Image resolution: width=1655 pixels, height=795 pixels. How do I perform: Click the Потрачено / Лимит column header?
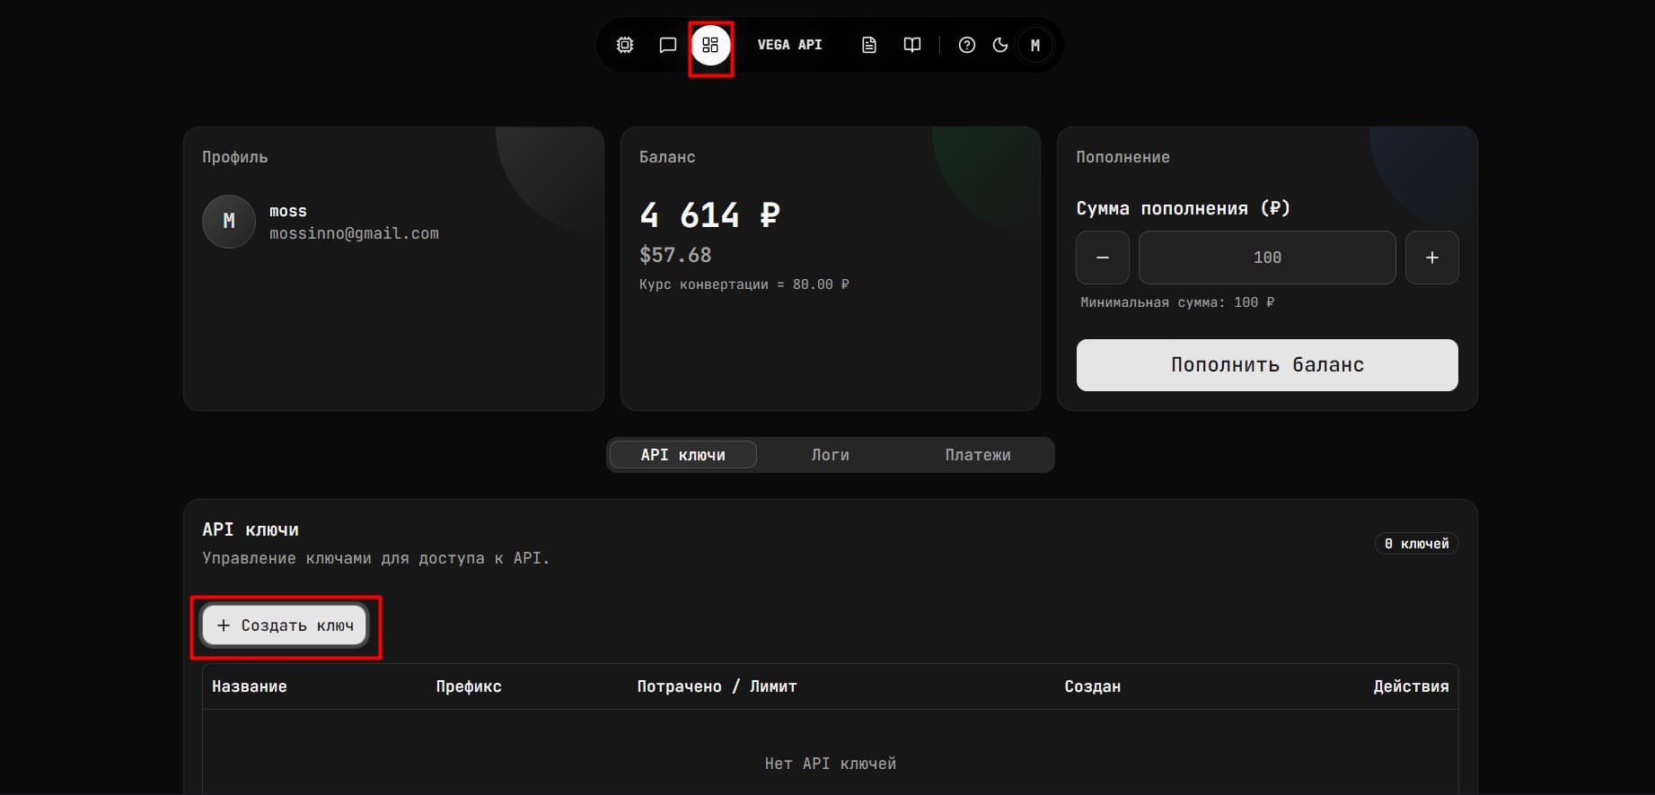[717, 686]
